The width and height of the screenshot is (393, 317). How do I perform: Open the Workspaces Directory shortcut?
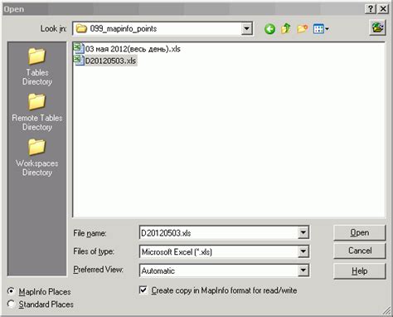coord(37,158)
